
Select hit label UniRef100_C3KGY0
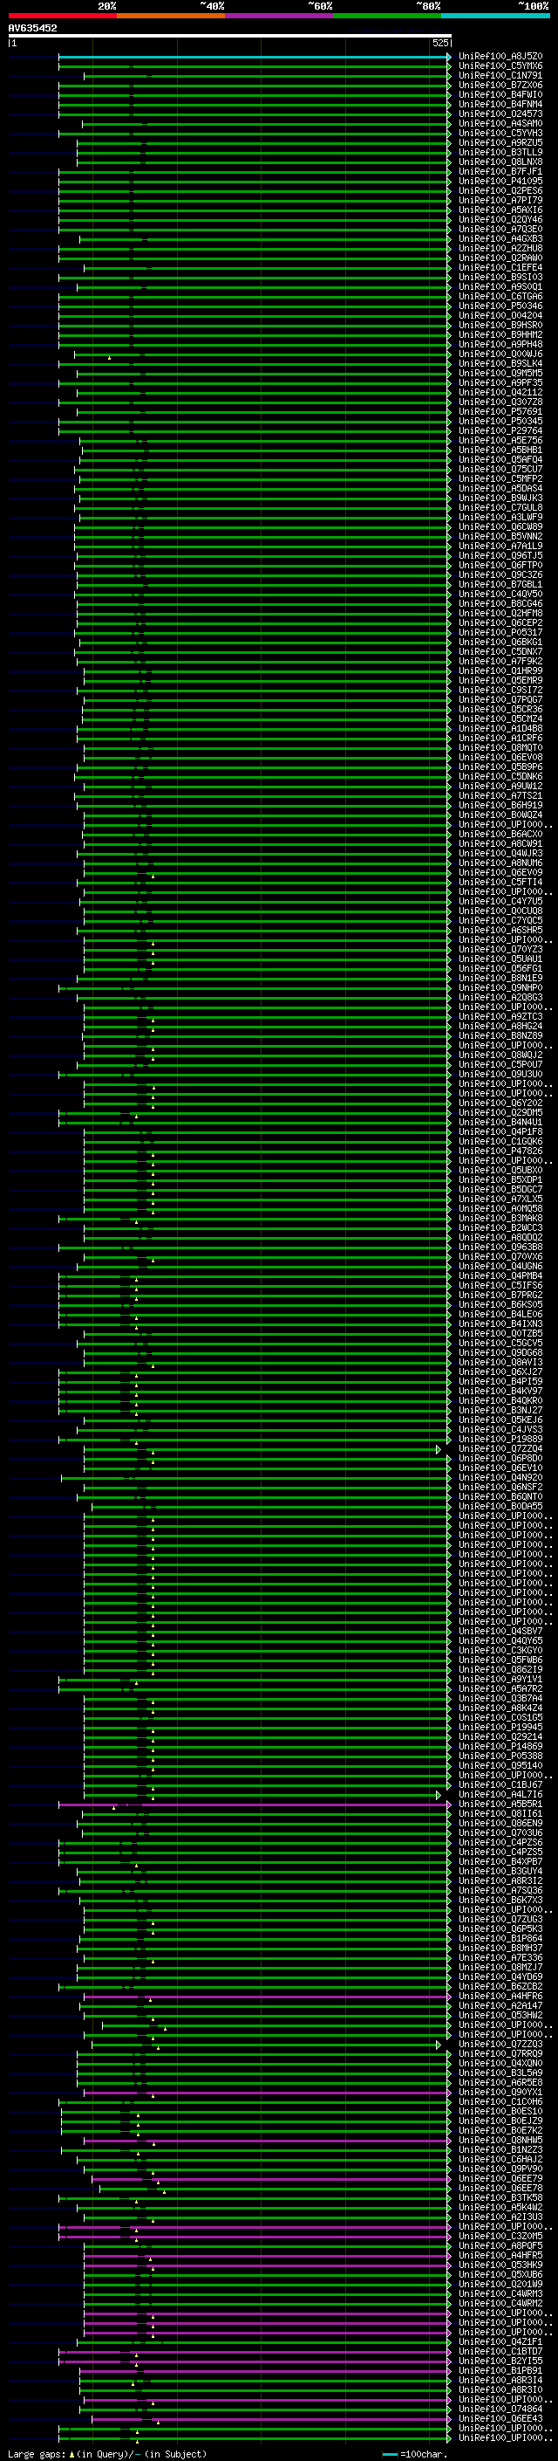pyautogui.click(x=500, y=1651)
